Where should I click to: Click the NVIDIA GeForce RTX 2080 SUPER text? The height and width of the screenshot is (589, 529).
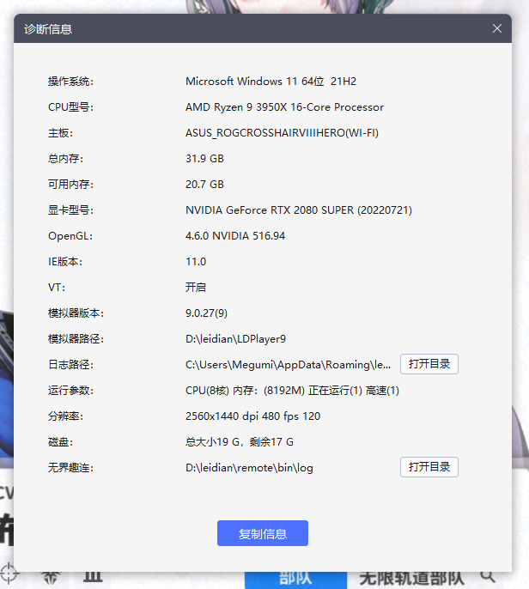pyautogui.click(x=300, y=210)
